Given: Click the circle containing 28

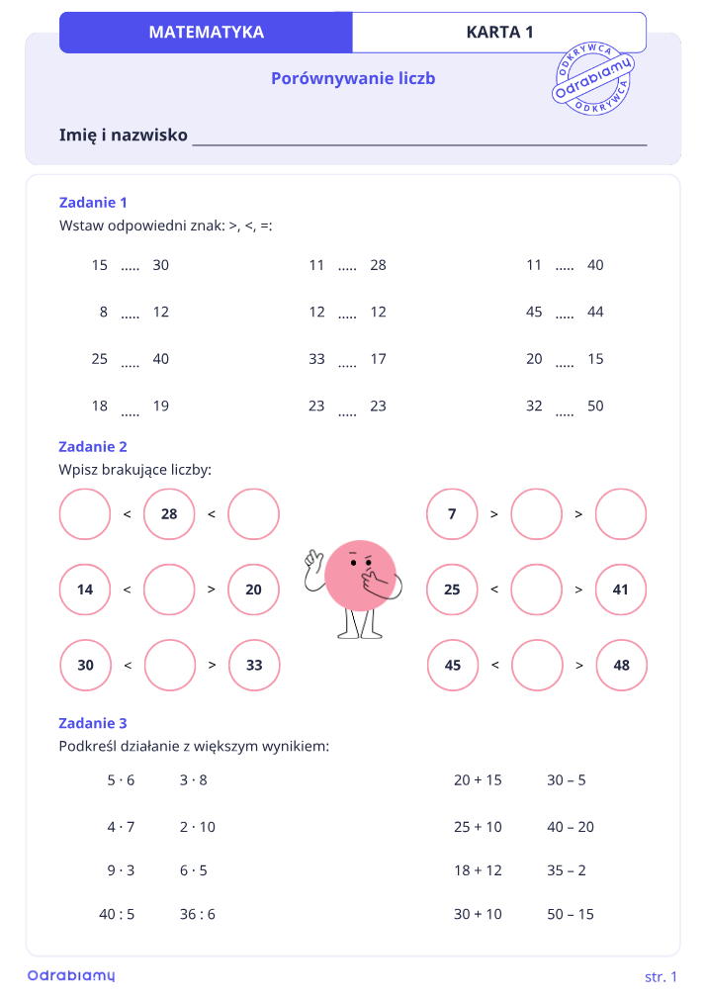Looking at the screenshot, I should coord(169,514).
